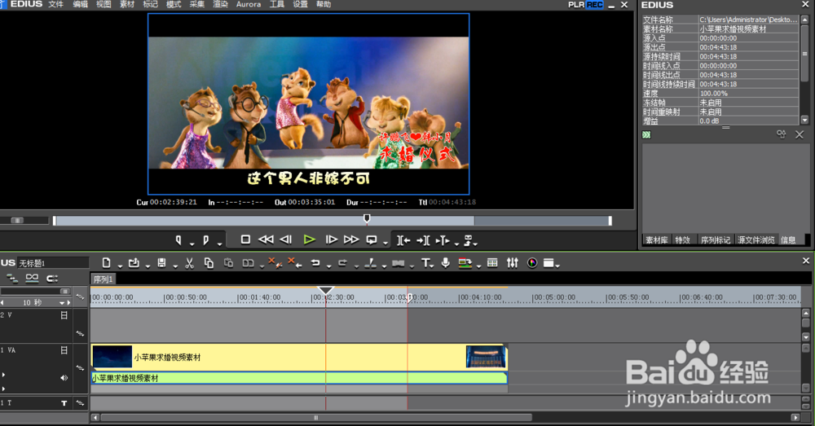Viewport: 815px width, 426px height.
Task: Click the play around current area icon
Action: (x=443, y=240)
